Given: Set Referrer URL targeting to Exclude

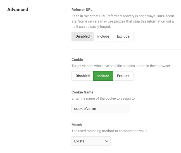Looking at the screenshot, I should coord(123,36).
